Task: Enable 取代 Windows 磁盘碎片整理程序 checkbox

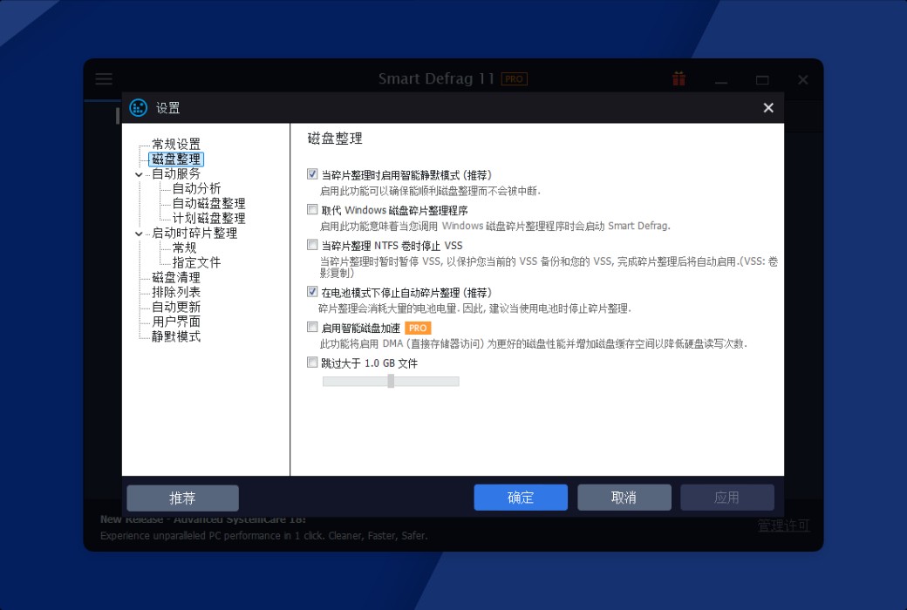Action: click(x=312, y=209)
